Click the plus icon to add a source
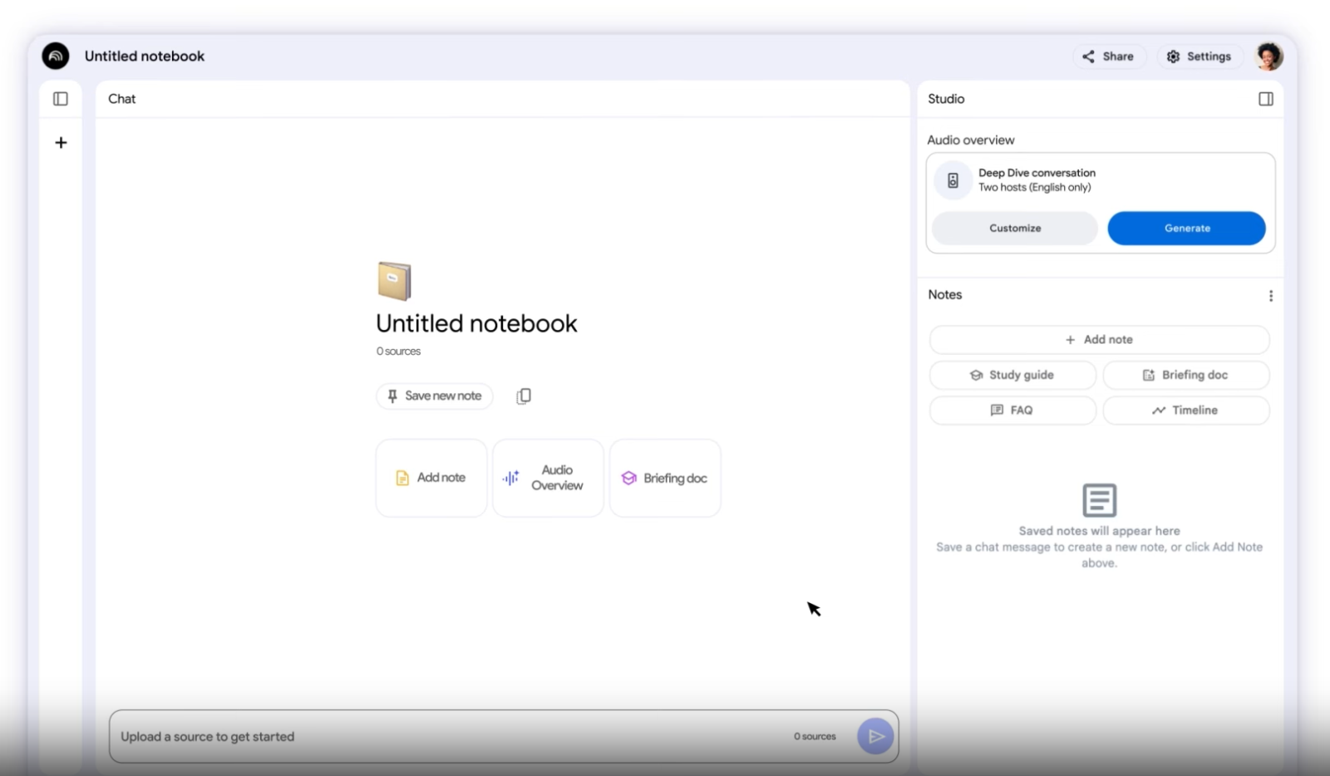 tap(60, 142)
